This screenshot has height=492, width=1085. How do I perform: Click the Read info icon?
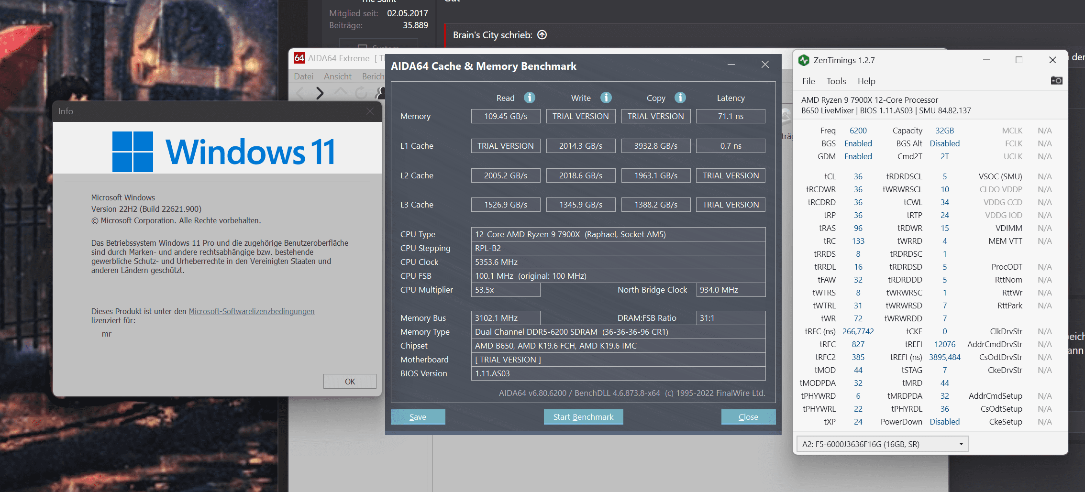(529, 98)
